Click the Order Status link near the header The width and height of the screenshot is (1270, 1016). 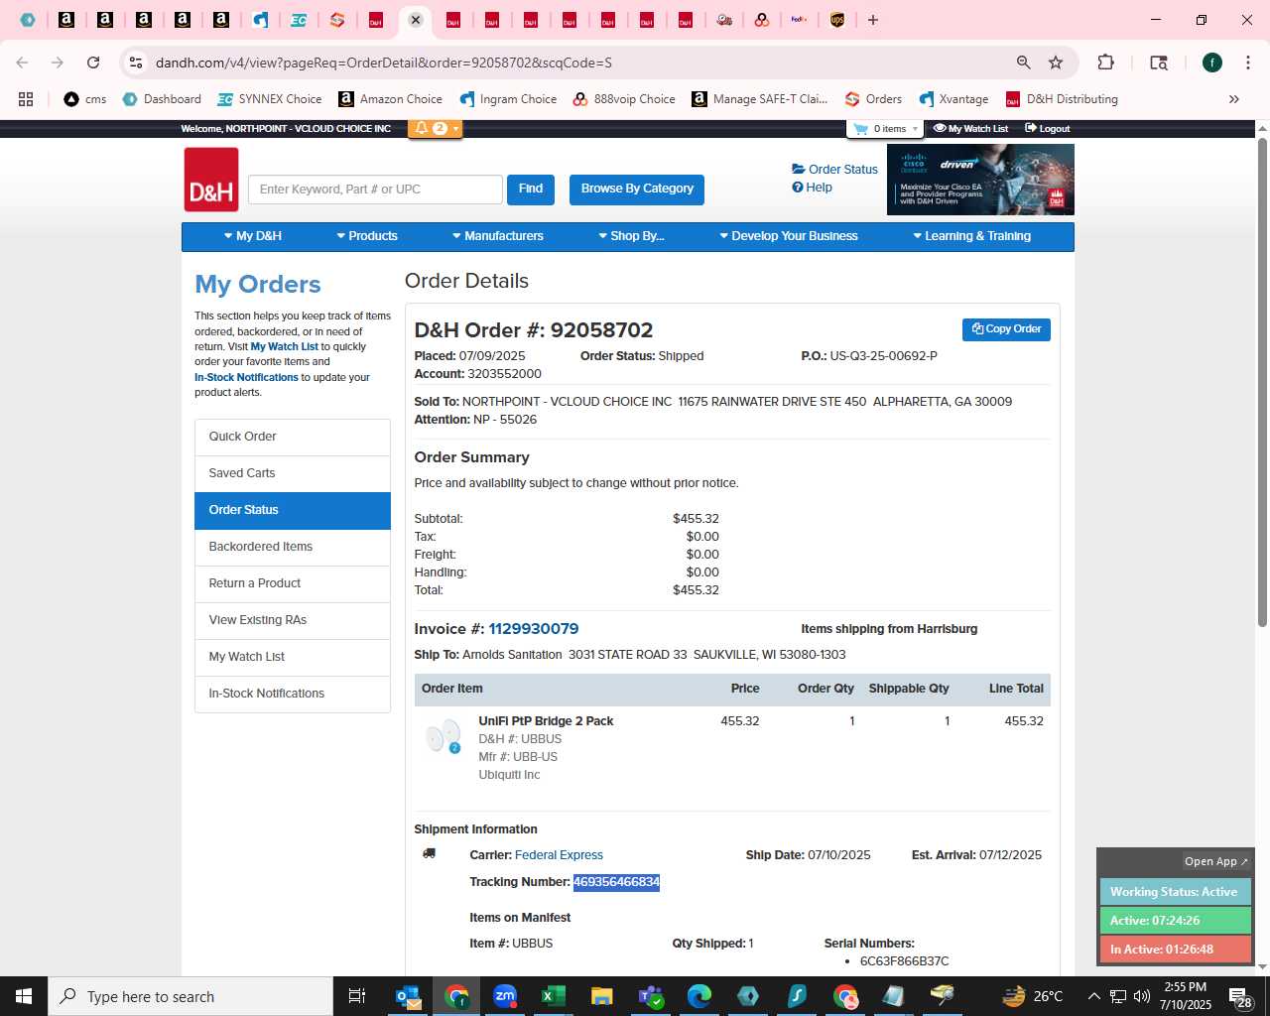834,170
